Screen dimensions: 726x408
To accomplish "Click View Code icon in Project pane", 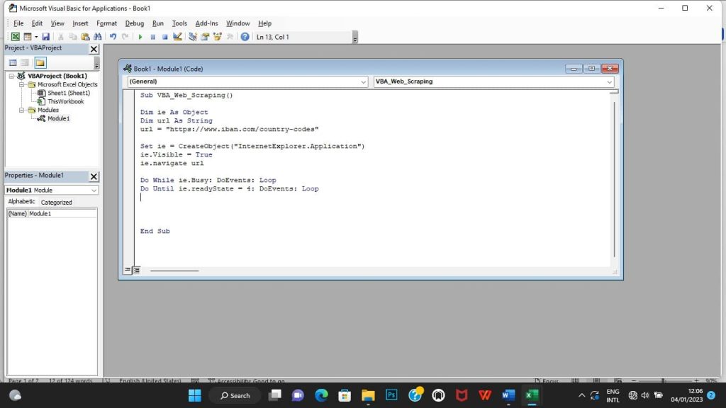I will [13, 62].
